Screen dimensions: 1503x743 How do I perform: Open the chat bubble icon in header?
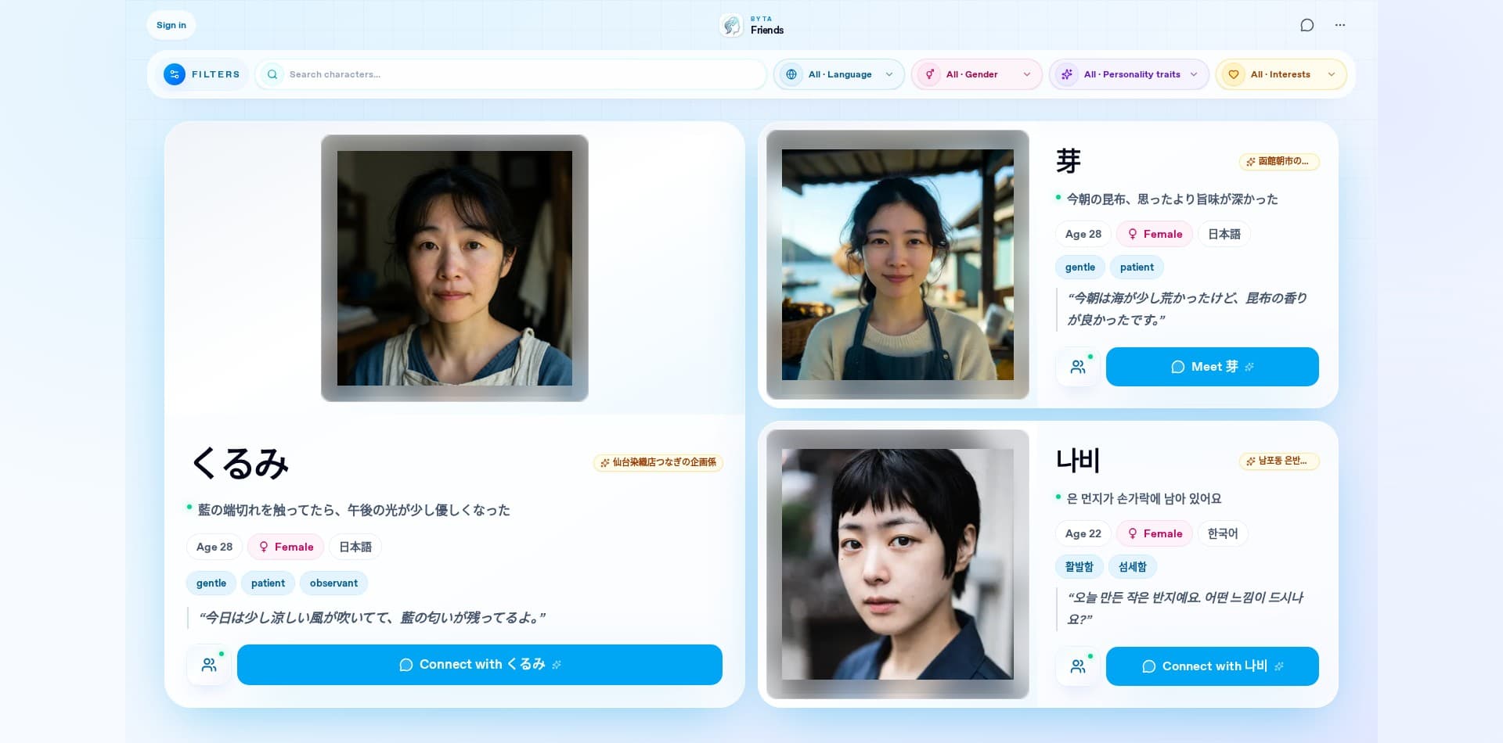[1307, 25]
